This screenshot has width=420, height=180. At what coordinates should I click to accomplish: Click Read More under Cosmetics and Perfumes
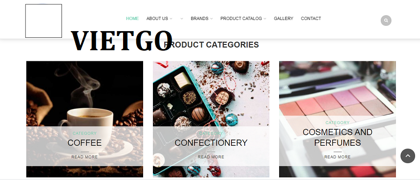pyautogui.click(x=338, y=157)
